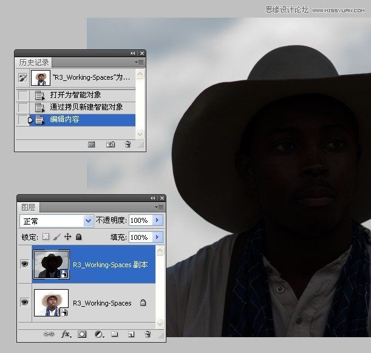
Task: Create new snapshot in History panel
Action: (111, 145)
